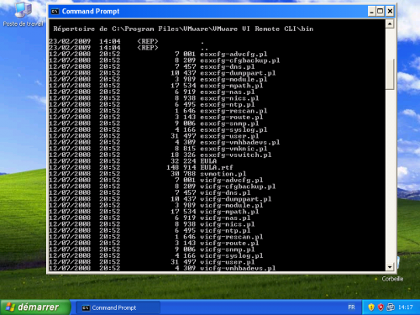Open the démarrer Start menu

click(35, 307)
